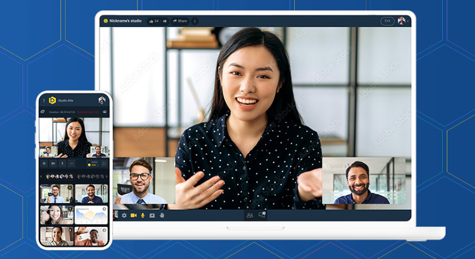Click the participants icon right of timer on phone
This screenshot has width=475, height=259.
point(105,112)
